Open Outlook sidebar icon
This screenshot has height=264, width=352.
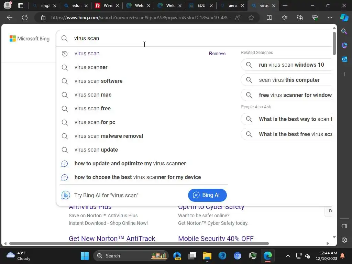344,59
